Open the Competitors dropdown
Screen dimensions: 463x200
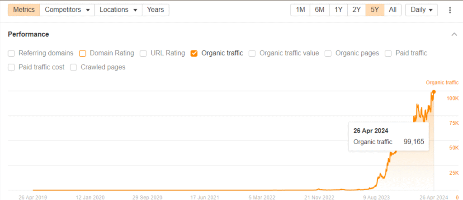click(x=67, y=9)
